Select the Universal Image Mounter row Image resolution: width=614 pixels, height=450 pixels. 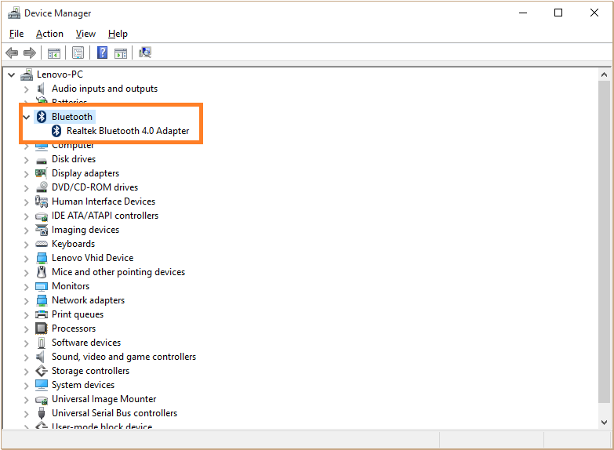click(x=104, y=399)
